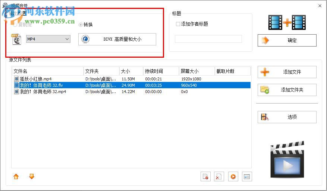Click size value 24.90M
Viewport: 327px width, 191px height.
point(128,85)
